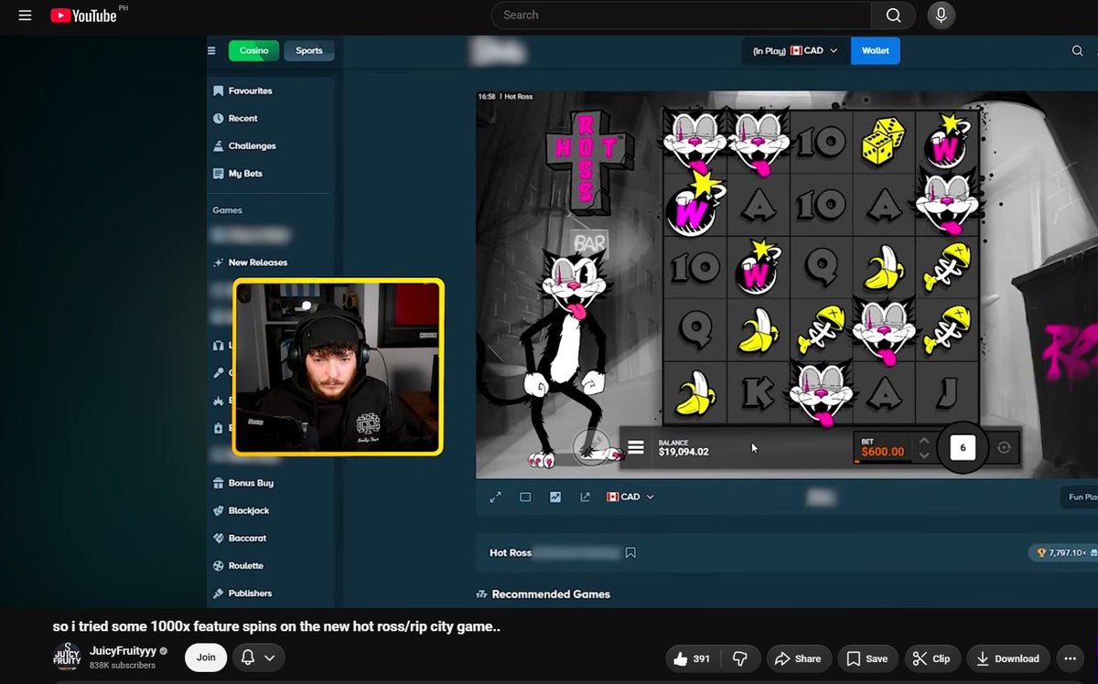Collapse the casino sidebar hamburger

tap(211, 50)
